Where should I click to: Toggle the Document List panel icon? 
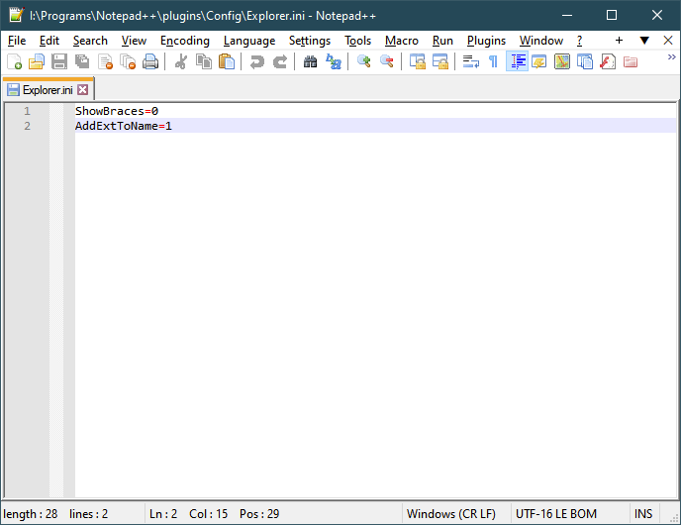585,61
